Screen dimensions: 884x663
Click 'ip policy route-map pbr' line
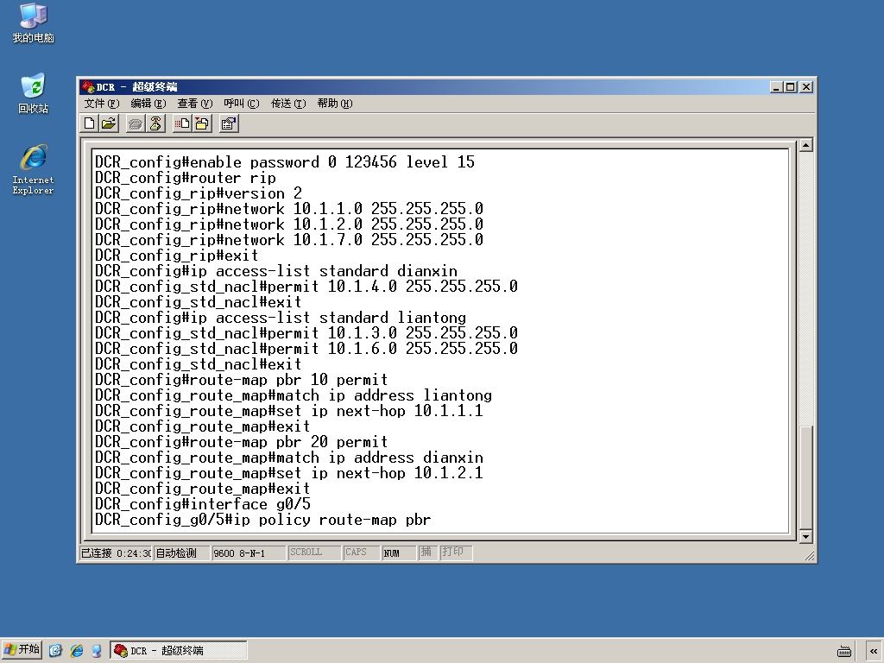tap(263, 520)
